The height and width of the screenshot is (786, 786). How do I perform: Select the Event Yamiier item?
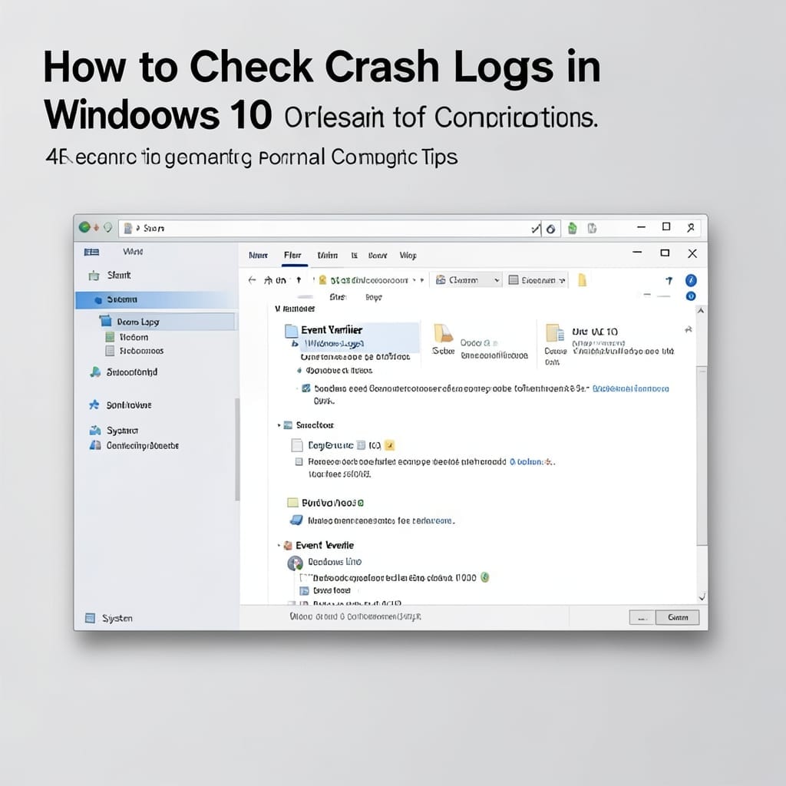tap(332, 330)
